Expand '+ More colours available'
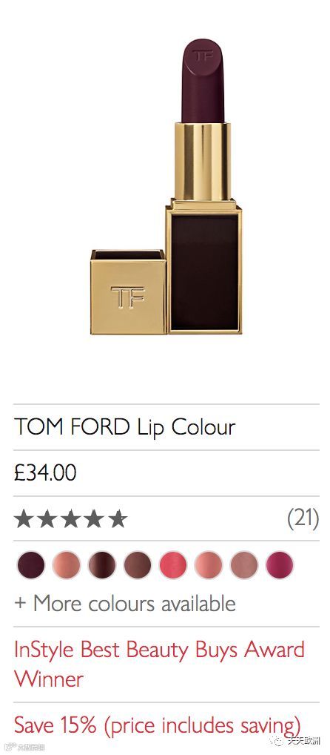Image resolution: width=330 pixels, height=755 pixels. [x=125, y=603]
